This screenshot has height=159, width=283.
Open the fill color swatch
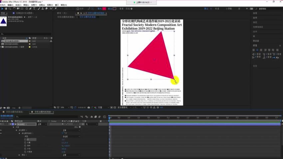(104, 9)
